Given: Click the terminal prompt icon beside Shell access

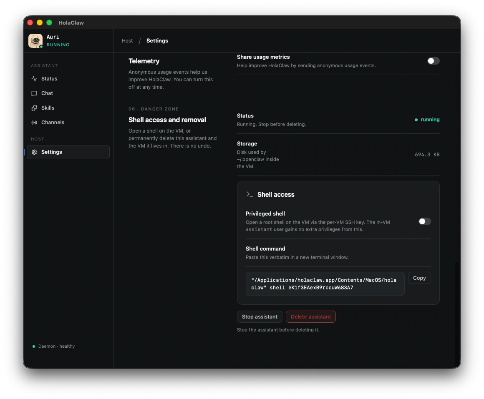Looking at the screenshot, I should click(250, 194).
